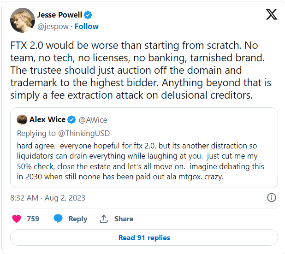This screenshot has width=285, height=254.
Task: Follow the @jespow account
Action: pos(87,26)
